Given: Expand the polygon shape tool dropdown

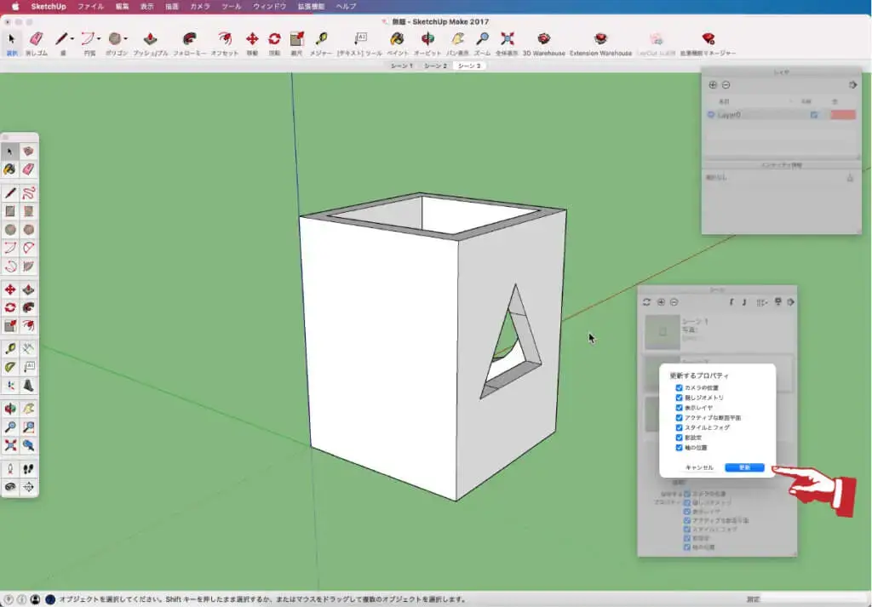Looking at the screenshot, I should coord(126,38).
